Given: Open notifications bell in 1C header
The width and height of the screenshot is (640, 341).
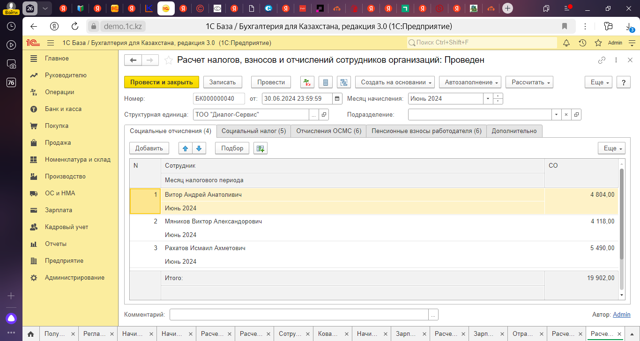Looking at the screenshot, I should 566,43.
